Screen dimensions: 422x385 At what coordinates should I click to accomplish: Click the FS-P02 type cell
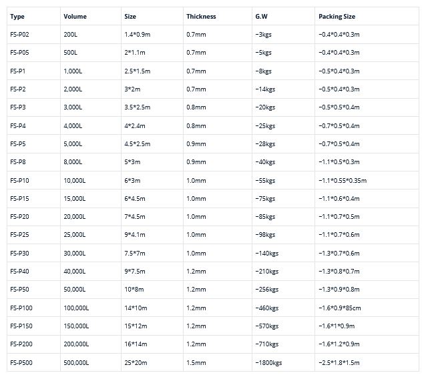(x=19, y=34)
